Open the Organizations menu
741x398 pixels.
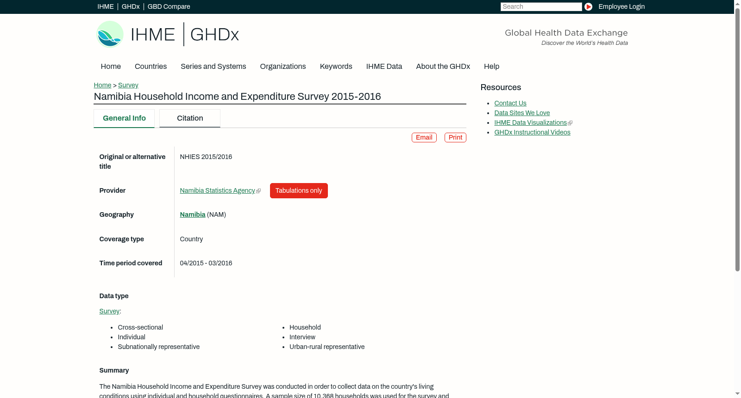pos(283,67)
